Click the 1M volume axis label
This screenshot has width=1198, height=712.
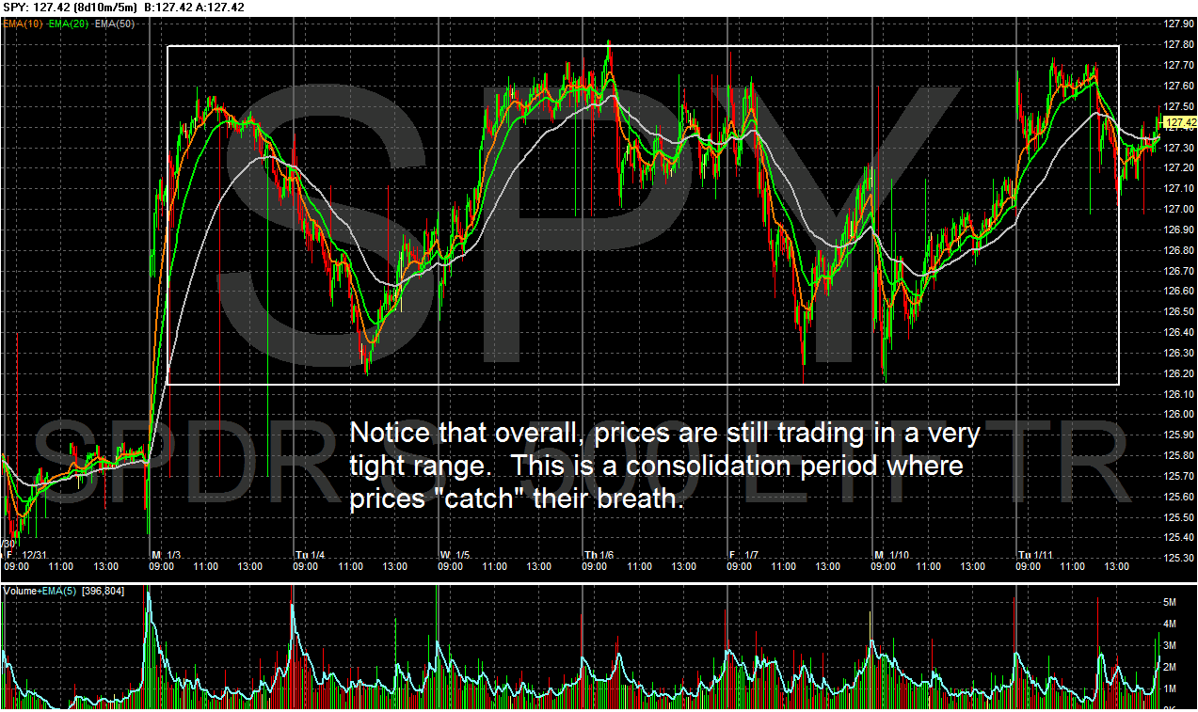pyautogui.click(x=1171, y=688)
